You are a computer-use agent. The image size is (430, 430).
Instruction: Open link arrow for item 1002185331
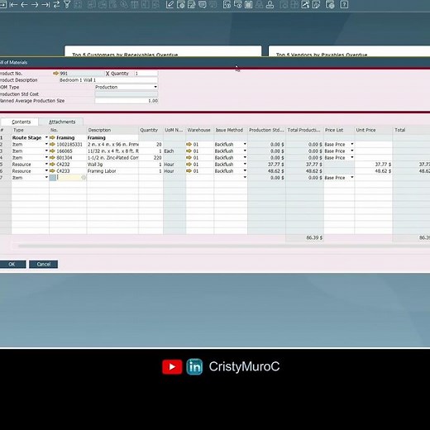pyautogui.click(x=52, y=145)
